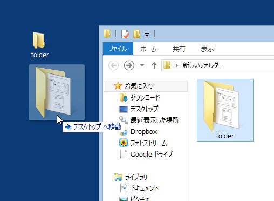
Task: Open the Customize Quick Access Toolbar dropdown
Action: click(x=147, y=34)
